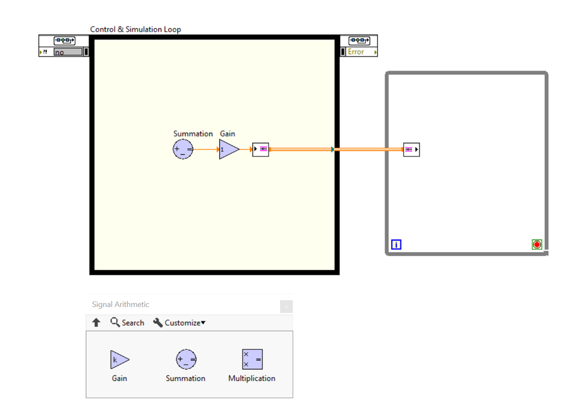Click the while loop iteration terminal
578x410 pixels.
coord(396,245)
